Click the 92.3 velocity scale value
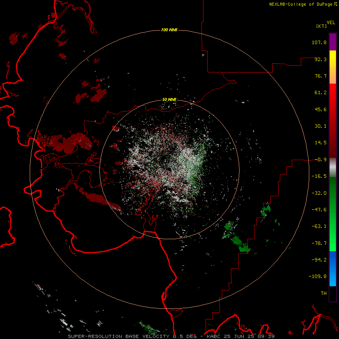The height and width of the screenshot is (339, 339). (321, 59)
